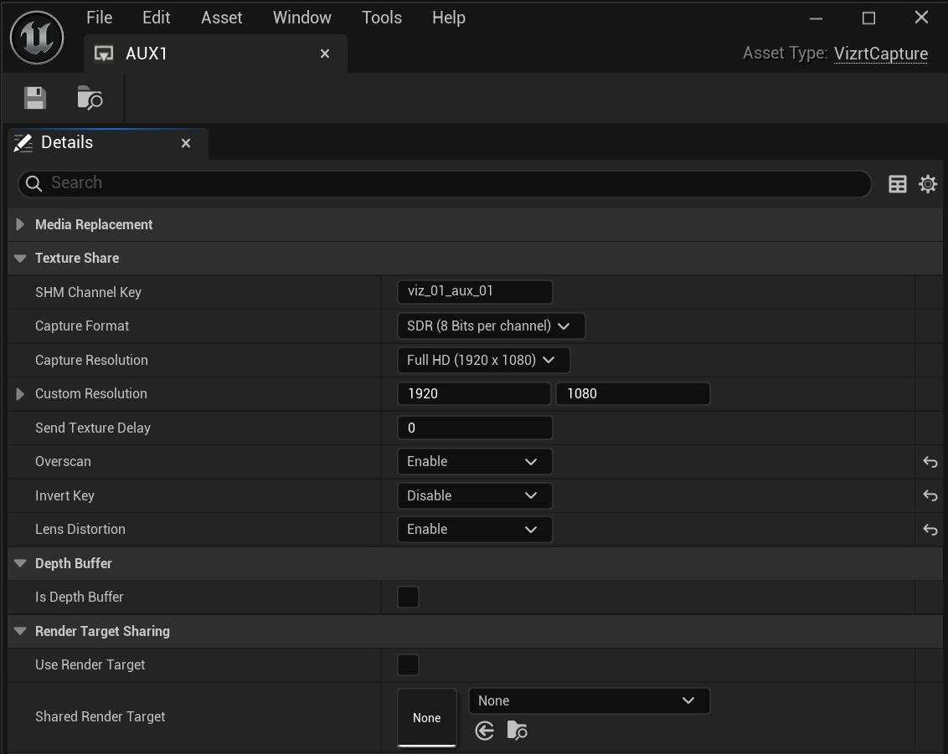948x754 pixels.
Task: Open the Details view settings gear
Action: (x=928, y=184)
